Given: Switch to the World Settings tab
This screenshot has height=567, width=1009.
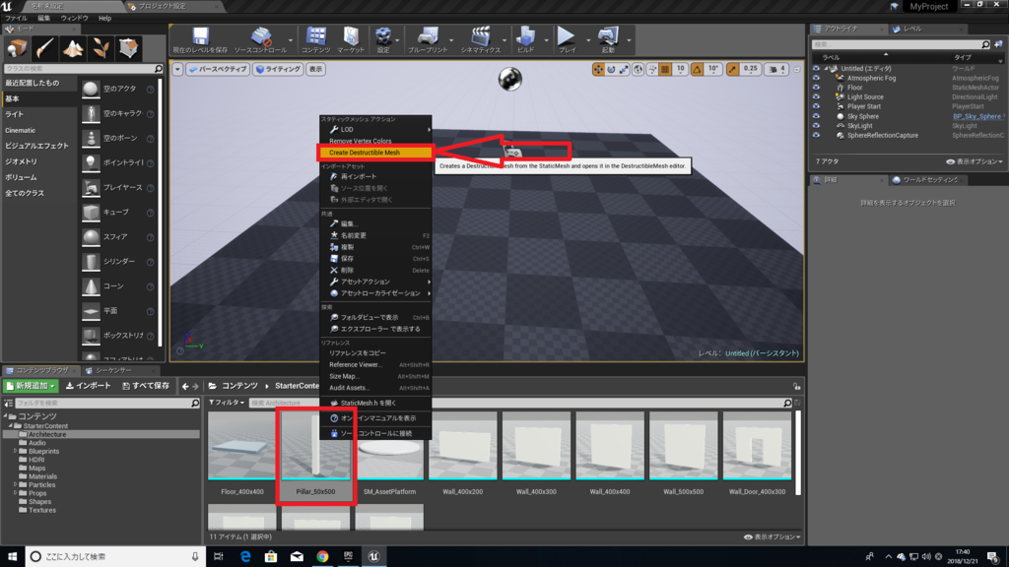Looking at the screenshot, I should tap(926, 180).
